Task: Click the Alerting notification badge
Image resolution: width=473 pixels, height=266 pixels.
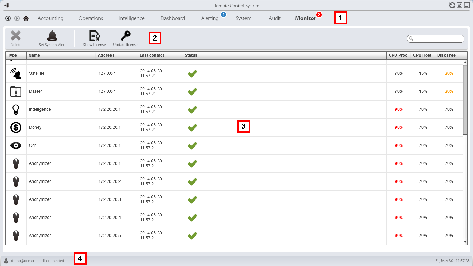Action: (223, 15)
